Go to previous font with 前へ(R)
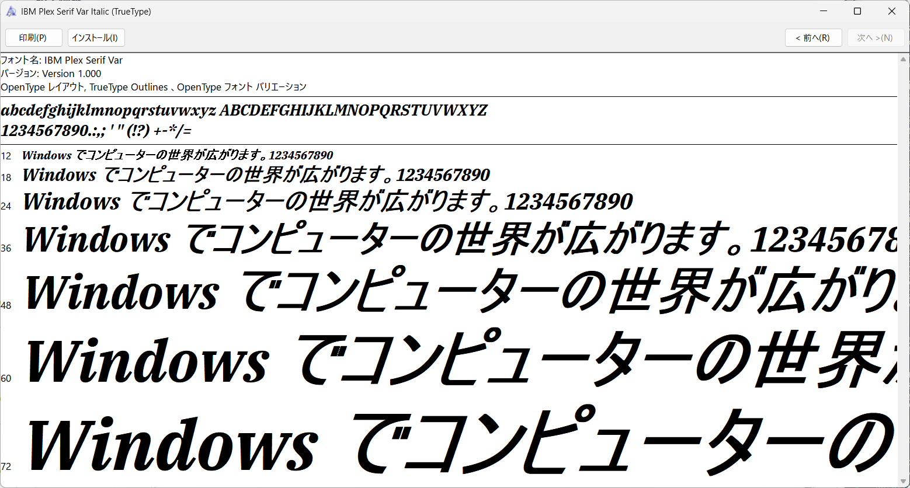 pos(813,38)
